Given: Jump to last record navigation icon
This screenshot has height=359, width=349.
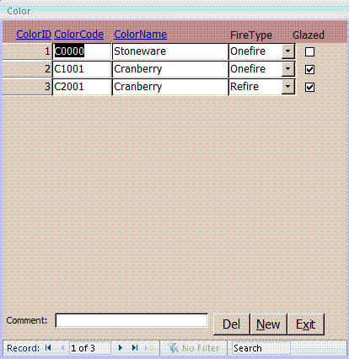Looking at the screenshot, I should point(135,348).
